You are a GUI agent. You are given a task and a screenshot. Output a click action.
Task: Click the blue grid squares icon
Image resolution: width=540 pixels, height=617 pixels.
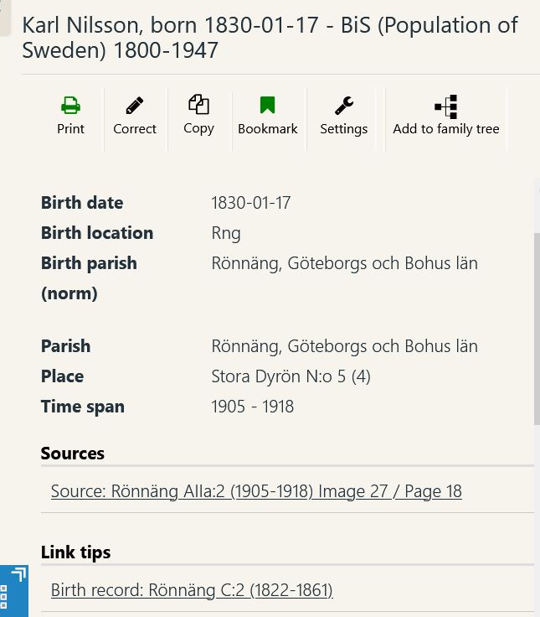(3, 597)
